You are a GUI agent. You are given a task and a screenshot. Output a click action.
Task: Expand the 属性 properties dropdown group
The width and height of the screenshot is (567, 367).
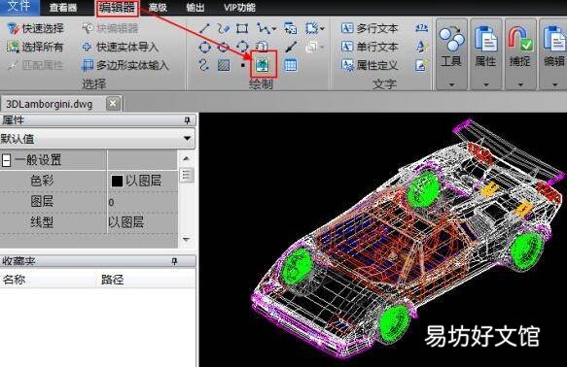[485, 54]
